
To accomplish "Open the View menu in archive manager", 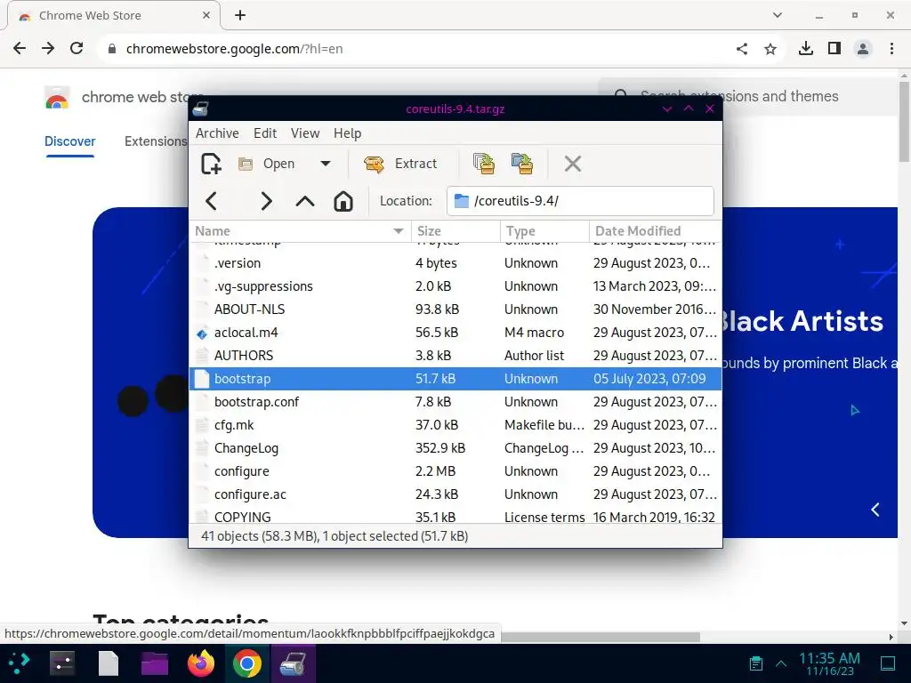I will (x=305, y=133).
